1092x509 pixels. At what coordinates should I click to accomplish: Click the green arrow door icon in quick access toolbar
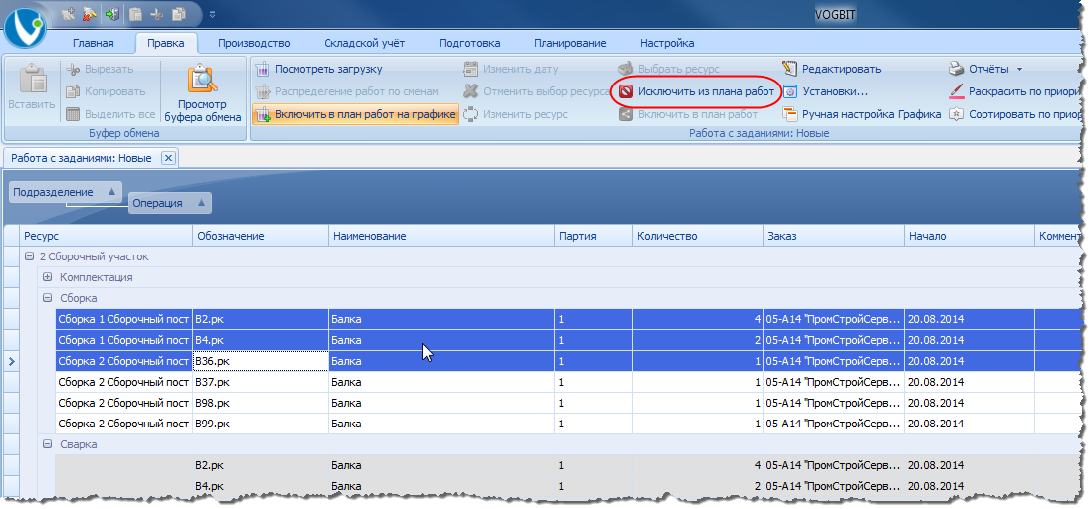(x=112, y=13)
